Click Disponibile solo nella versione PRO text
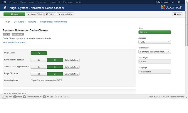This screenshot has width=188, height=113. (x=46, y=80)
